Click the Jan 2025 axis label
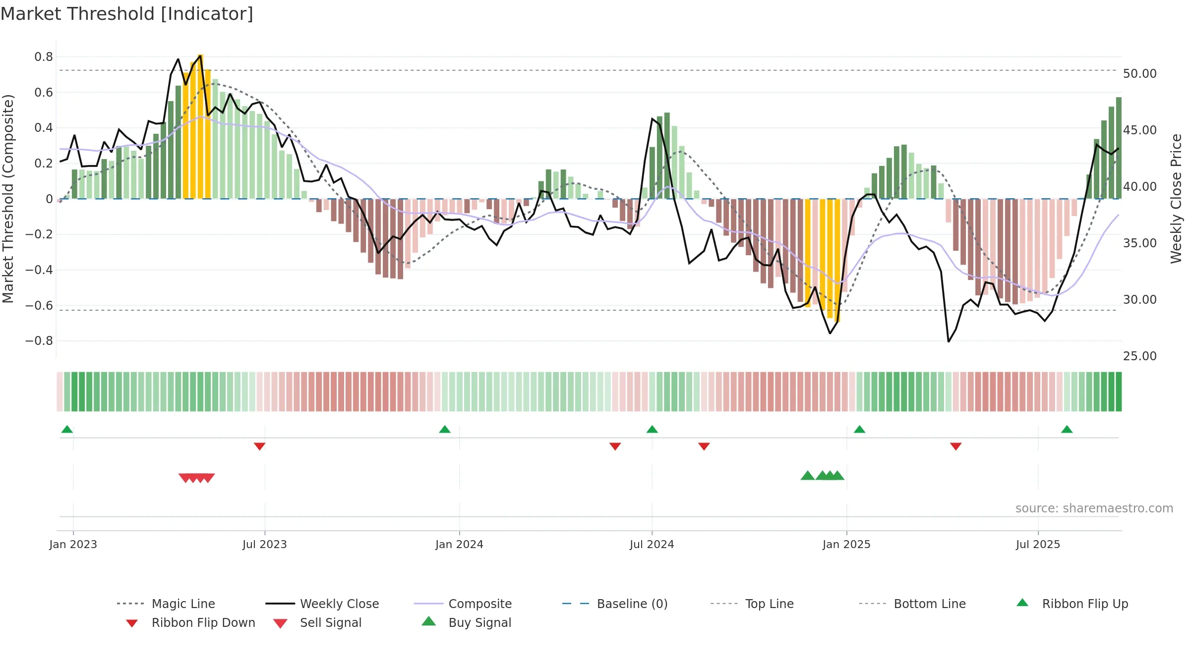Viewport: 1190px width, 669px height. (846, 544)
